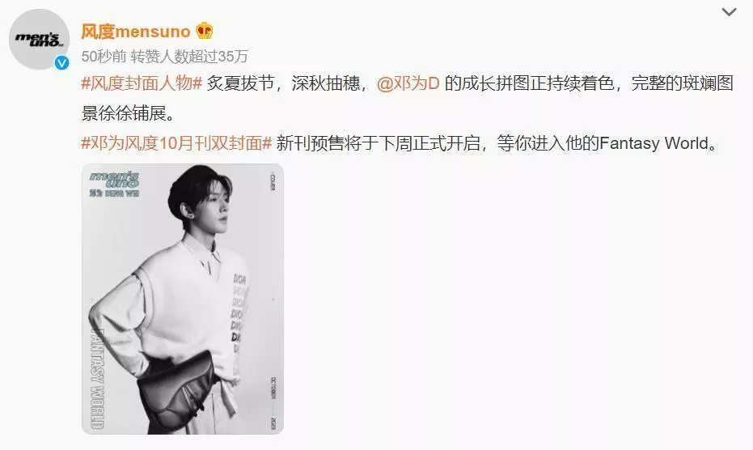
Task: Open the 风度mensuno username link
Action: (135, 32)
